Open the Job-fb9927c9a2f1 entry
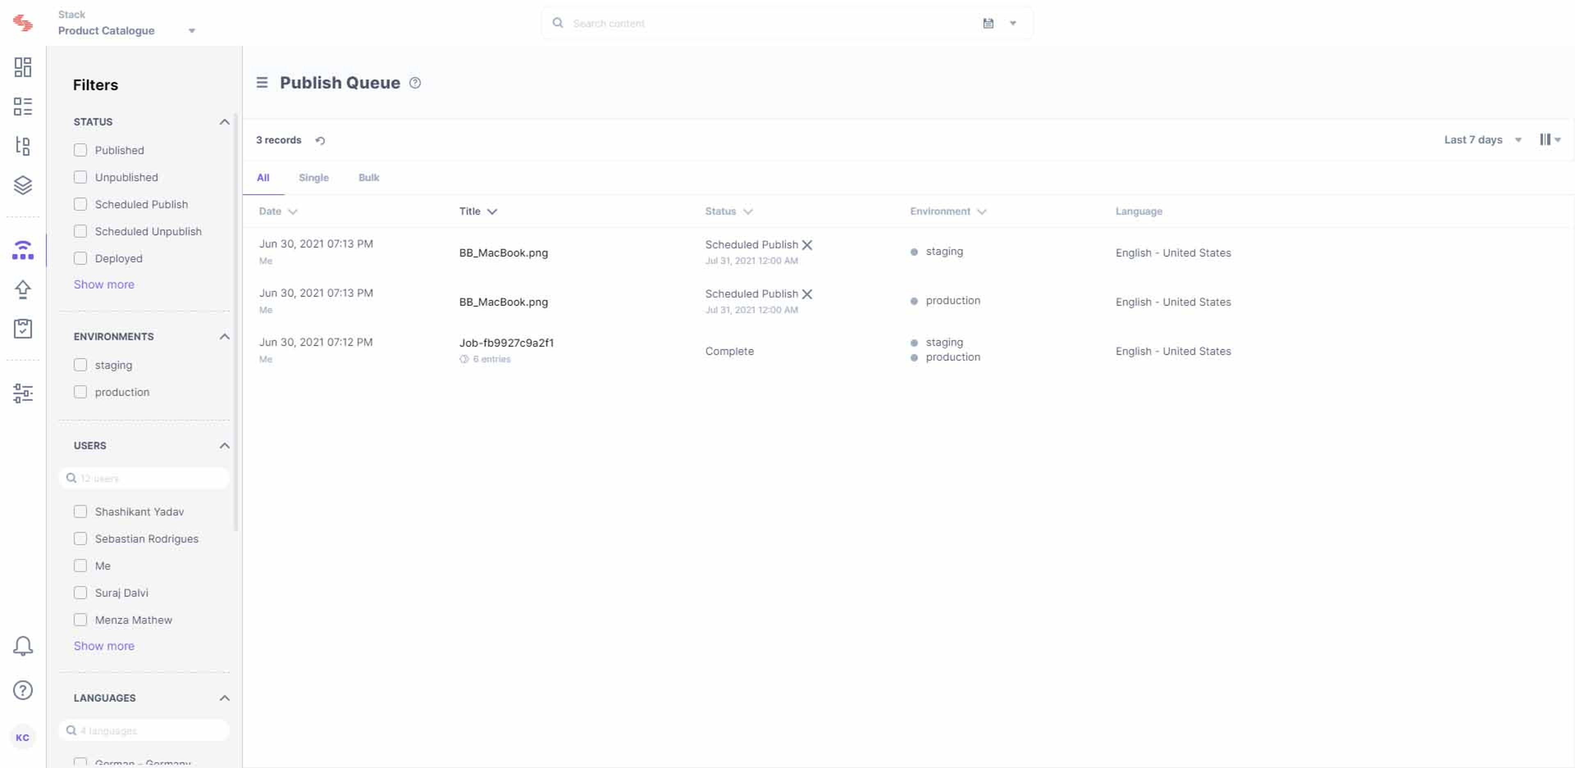The height and width of the screenshot is (768, 1575). point(506,343)
